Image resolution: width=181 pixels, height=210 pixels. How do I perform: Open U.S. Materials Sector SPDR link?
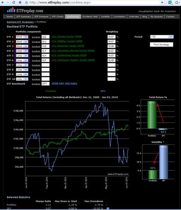point(68,46)
